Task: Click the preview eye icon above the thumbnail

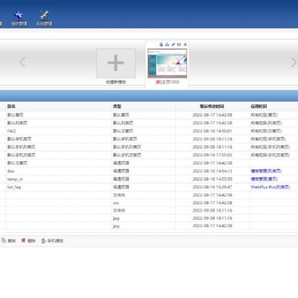Action: [179, 45]
